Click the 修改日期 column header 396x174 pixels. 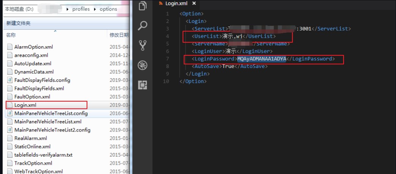click(119, 35)
